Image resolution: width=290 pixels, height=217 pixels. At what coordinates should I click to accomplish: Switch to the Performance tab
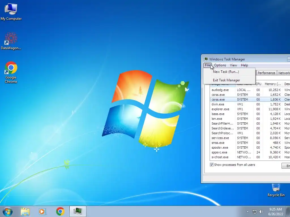coord(266,73)
